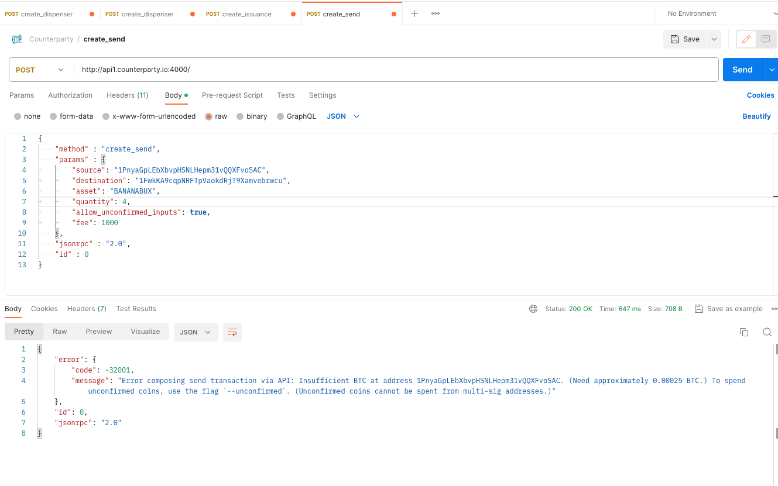
Task: Click the Send button
Action: click(x=742, y=70)
